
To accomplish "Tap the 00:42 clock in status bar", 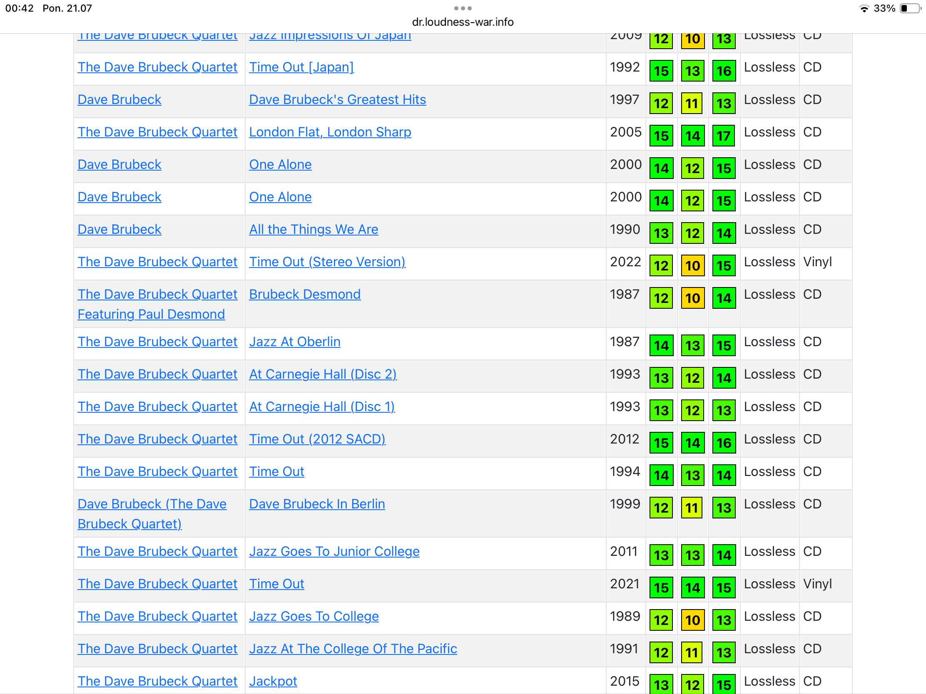I will coord(19,8).
